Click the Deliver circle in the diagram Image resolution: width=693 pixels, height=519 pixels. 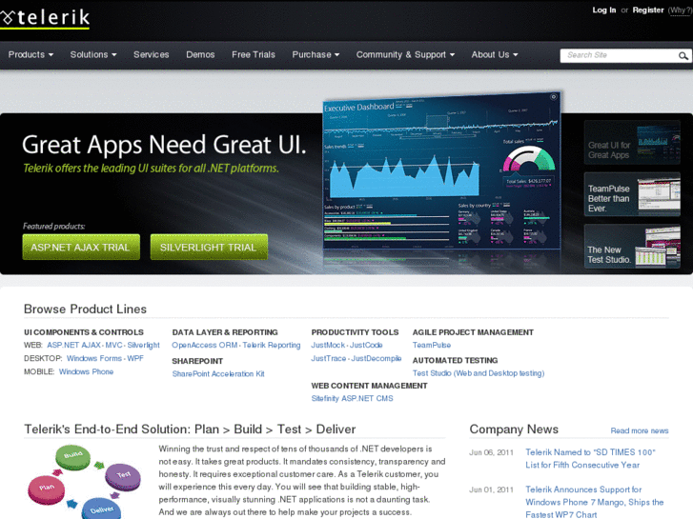coord(102,509)
